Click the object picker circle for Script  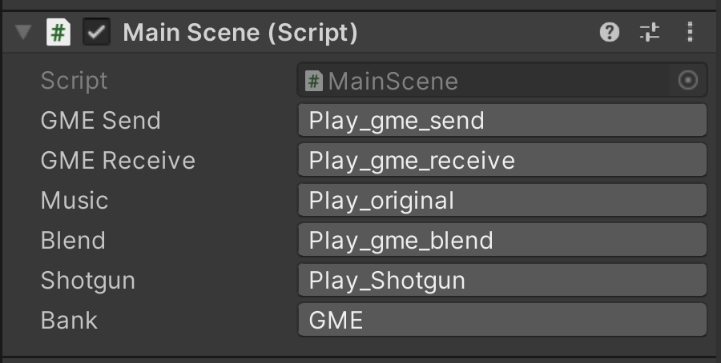point(687,81)
